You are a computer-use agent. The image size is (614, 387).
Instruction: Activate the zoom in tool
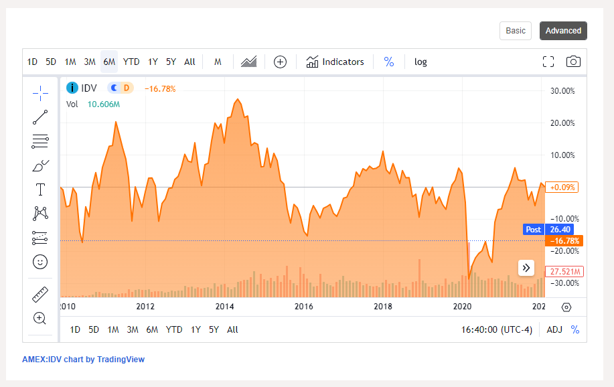40,319
